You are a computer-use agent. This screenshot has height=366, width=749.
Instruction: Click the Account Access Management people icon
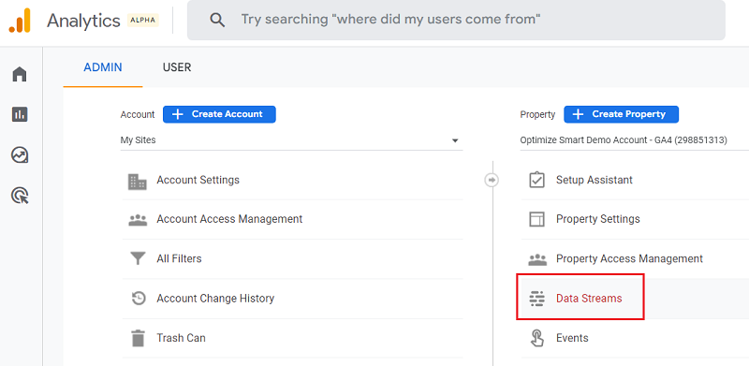coord(138,220)
